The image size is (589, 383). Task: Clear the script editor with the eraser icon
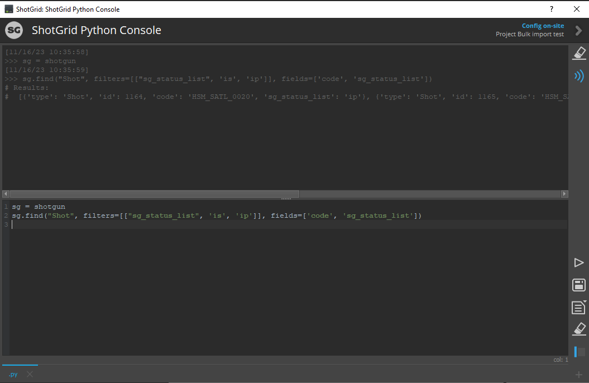(x=579, y=329)
